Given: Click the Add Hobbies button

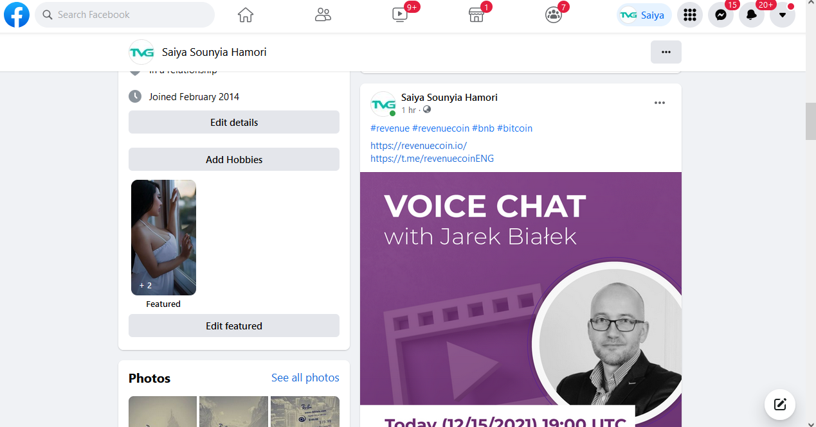Looking at the screenshot, I should pos(234,159).
